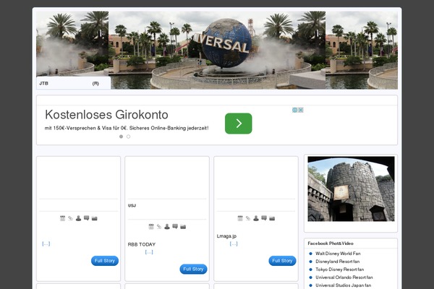The image size is (434, 289).
Task: Click the permalink chain icon in the Lmaga.jp card
Action: 248,218
